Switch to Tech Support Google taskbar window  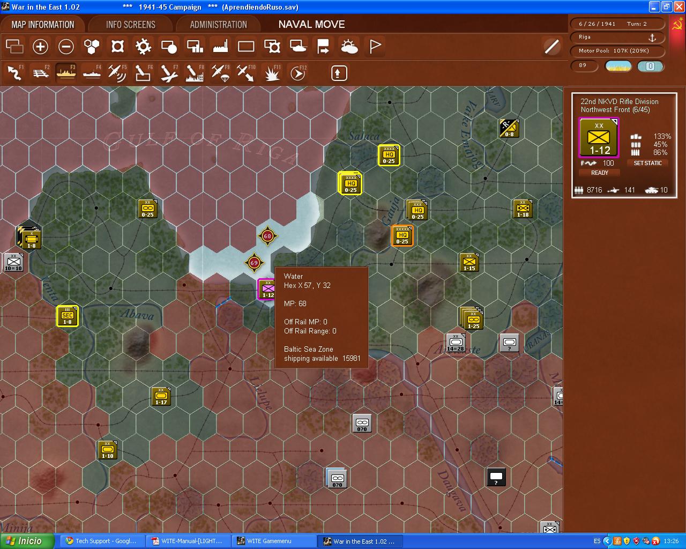pyautogui.click(x=102, y=541)
